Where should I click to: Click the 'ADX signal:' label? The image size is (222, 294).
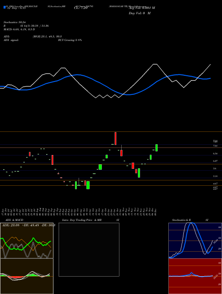[x=11, y=40]
